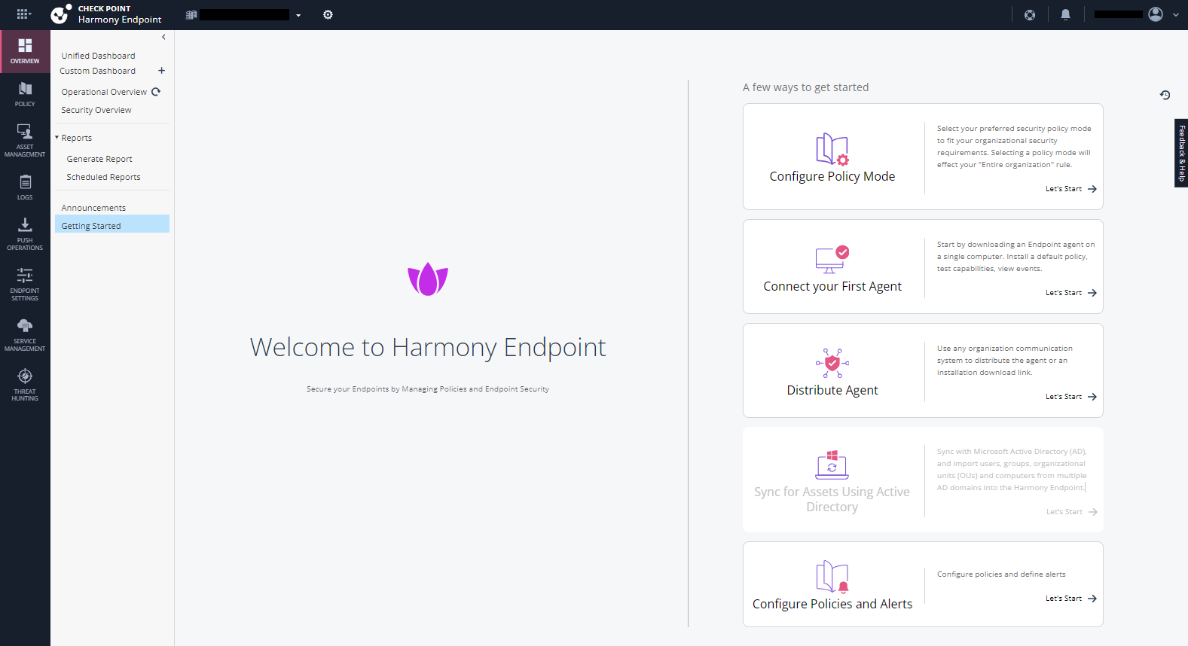Open the help lifebuoy icon

(x=1030, y=14)
